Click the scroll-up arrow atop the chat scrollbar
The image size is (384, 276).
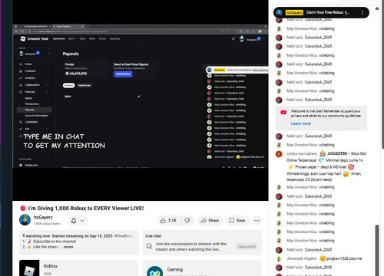pos(377,8)
